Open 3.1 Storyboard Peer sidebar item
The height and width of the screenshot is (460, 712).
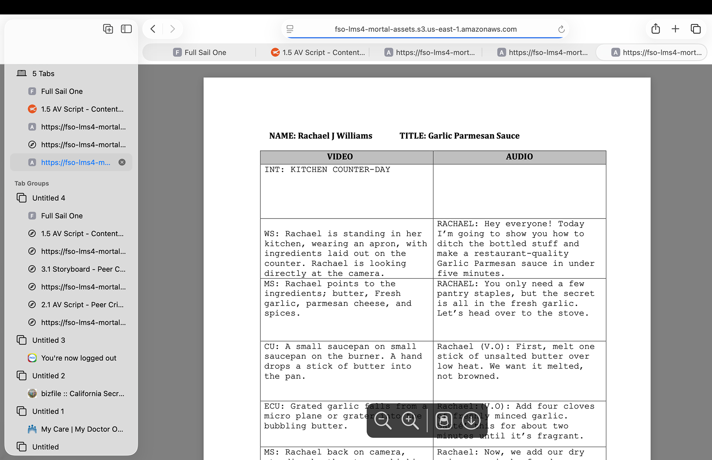point(83,269)
